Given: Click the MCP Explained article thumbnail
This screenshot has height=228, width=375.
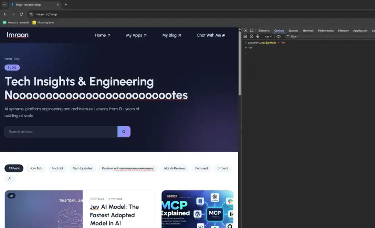Looking at the screenshot, I should pos(197,209).
